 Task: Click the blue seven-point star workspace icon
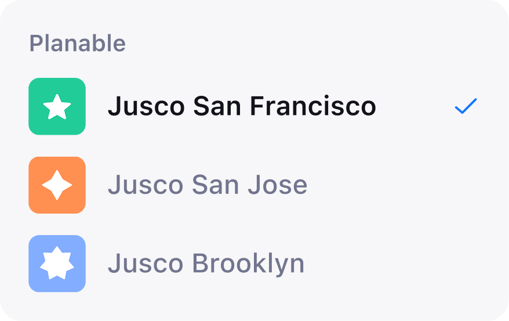pos(57,264)
